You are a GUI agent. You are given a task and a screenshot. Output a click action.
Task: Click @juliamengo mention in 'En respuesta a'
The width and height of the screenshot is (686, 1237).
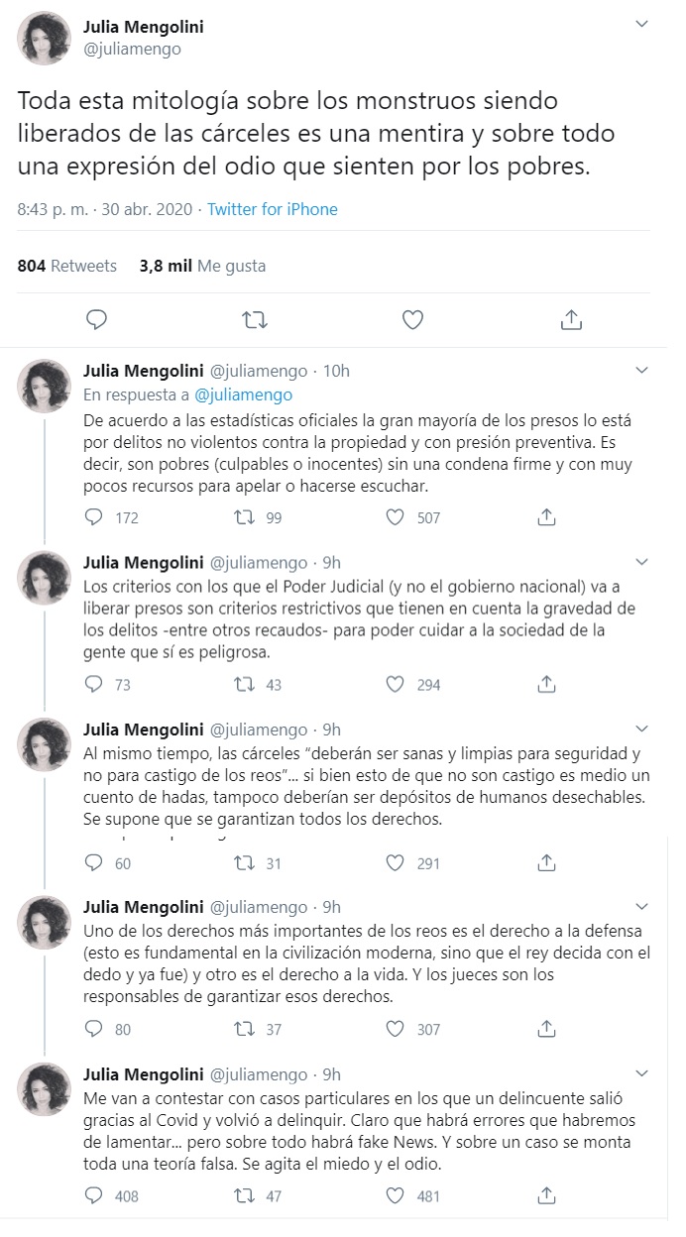[243, 394]
